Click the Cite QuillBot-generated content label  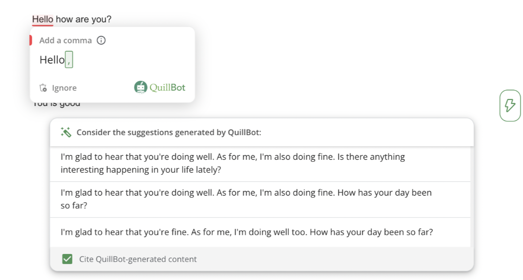point(138,259)
